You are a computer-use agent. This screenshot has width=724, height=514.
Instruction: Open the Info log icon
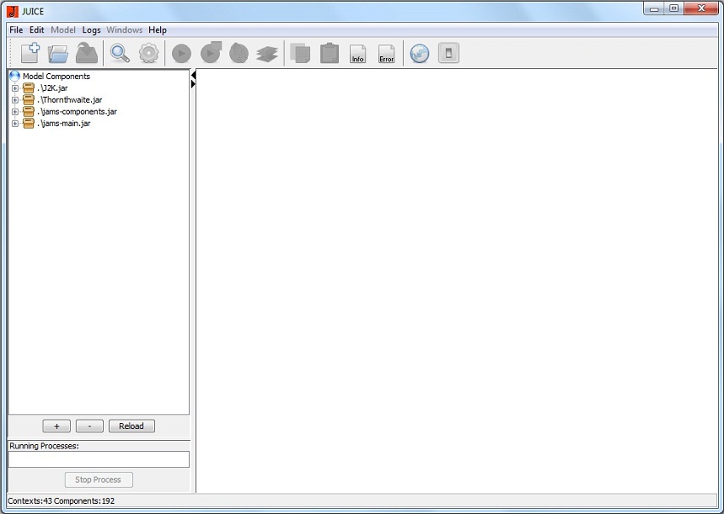(x=358, y=54)
